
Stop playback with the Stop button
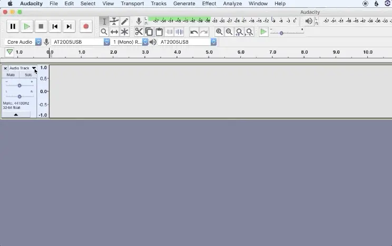point(41,26)
